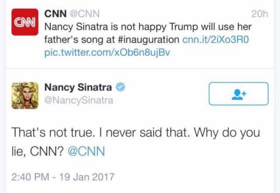This screenshot has width=280, height=193.
Task: Click the "father's song at" text line
Action: pos(79,39)
